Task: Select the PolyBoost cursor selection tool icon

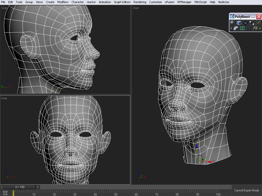Action: pyautogui.click(x=232, y=23)
